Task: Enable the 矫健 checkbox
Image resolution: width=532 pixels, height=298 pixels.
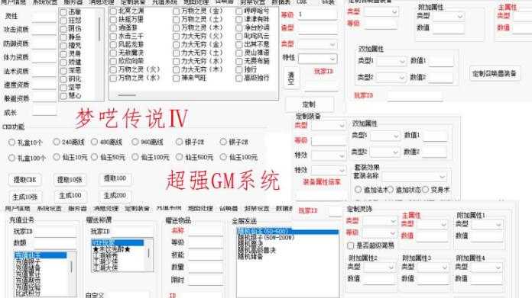Action: tap(63, 62)
